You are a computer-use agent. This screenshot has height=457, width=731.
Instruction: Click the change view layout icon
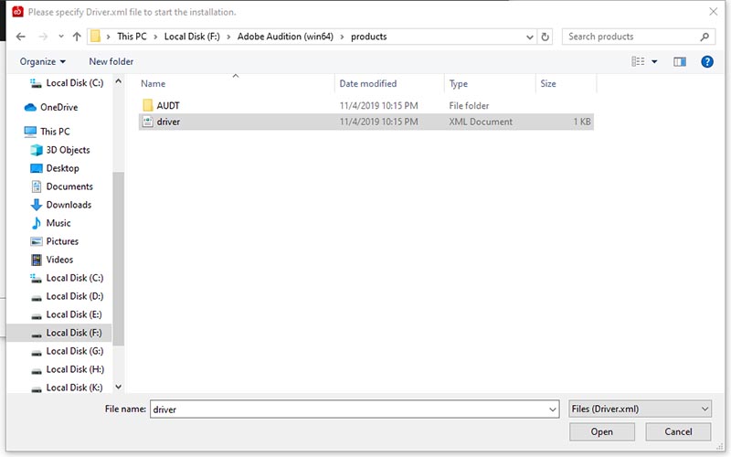(639, 61)
